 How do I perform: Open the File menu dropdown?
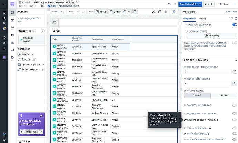[22, 6]
